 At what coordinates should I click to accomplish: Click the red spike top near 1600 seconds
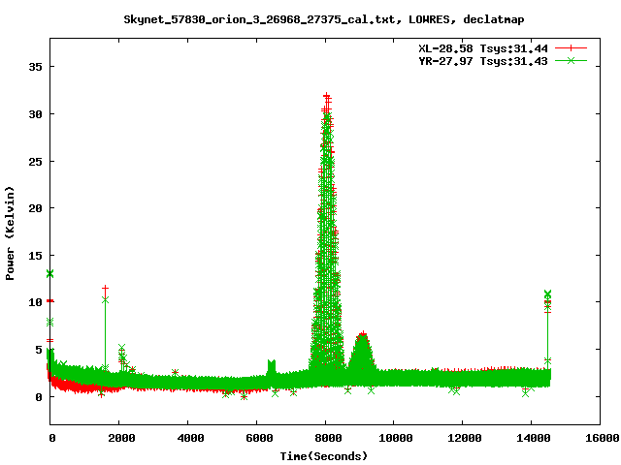pos(105,288)
